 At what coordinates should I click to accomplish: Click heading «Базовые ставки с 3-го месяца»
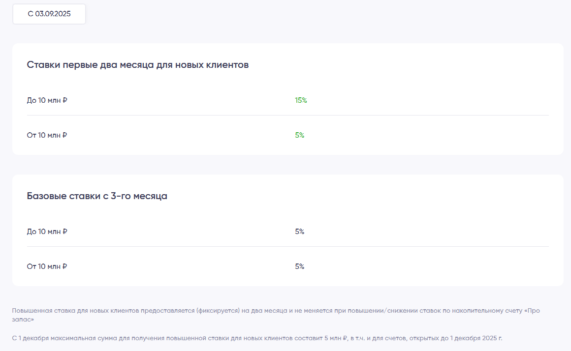(x=97, y=196)
